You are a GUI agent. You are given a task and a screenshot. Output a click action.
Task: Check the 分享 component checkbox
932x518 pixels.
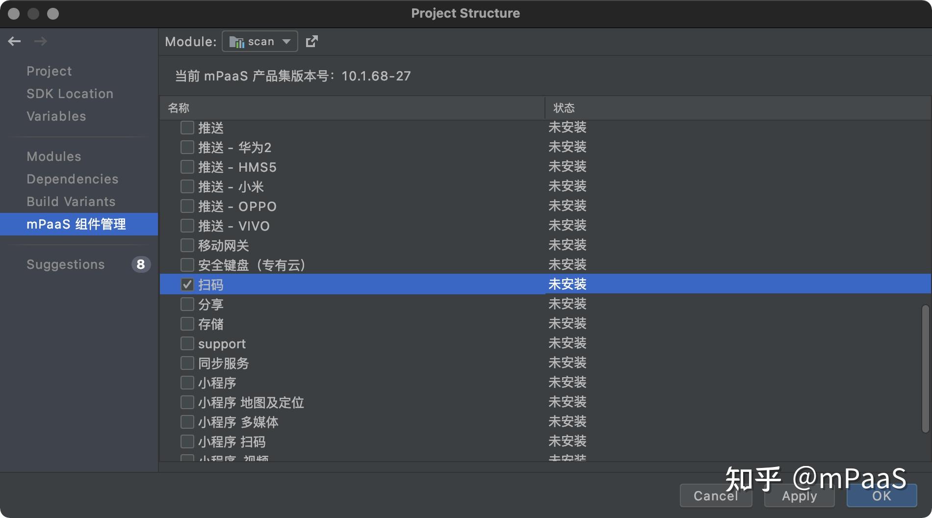pyautogui.click(x=187, y=304)
